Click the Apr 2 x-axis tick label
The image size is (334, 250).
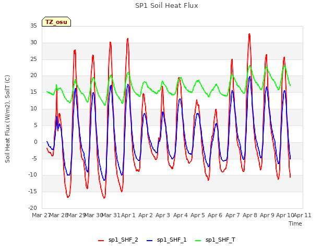(146, 215)
